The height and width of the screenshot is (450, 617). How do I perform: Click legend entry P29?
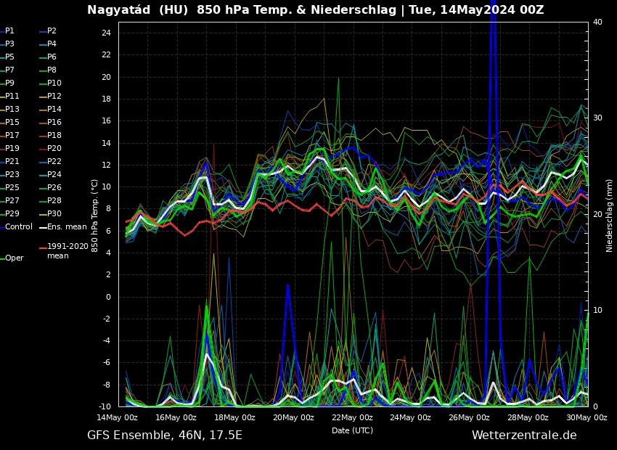(12, 213)
